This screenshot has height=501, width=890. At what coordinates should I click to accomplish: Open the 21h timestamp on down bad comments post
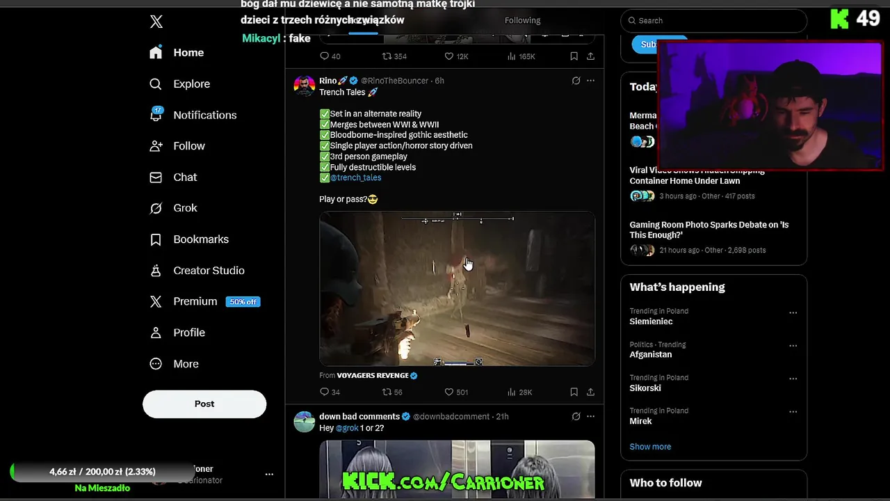[502, 417]
